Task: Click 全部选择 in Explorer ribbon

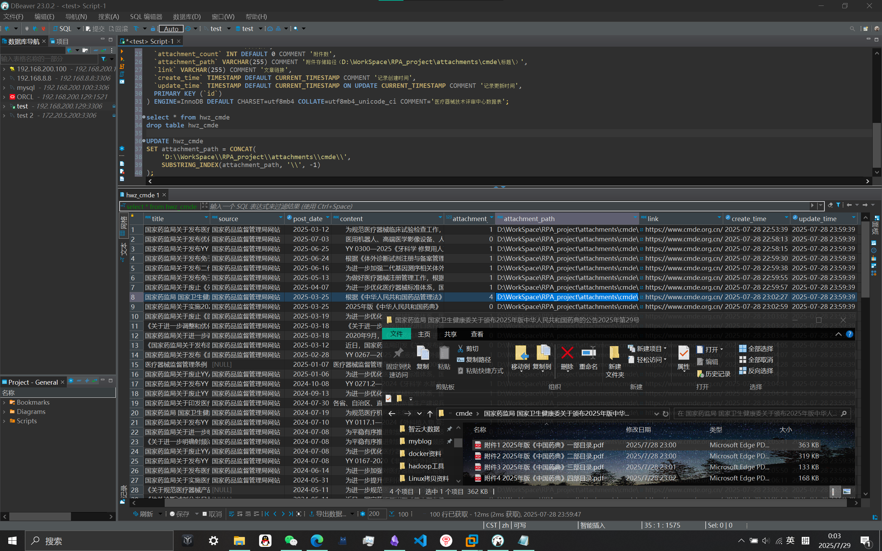Action: (x=756, y=349)
